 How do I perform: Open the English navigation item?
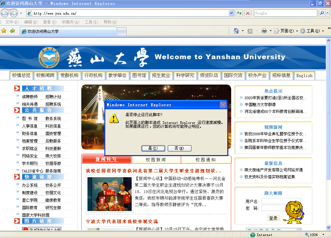tap(304, 76)
